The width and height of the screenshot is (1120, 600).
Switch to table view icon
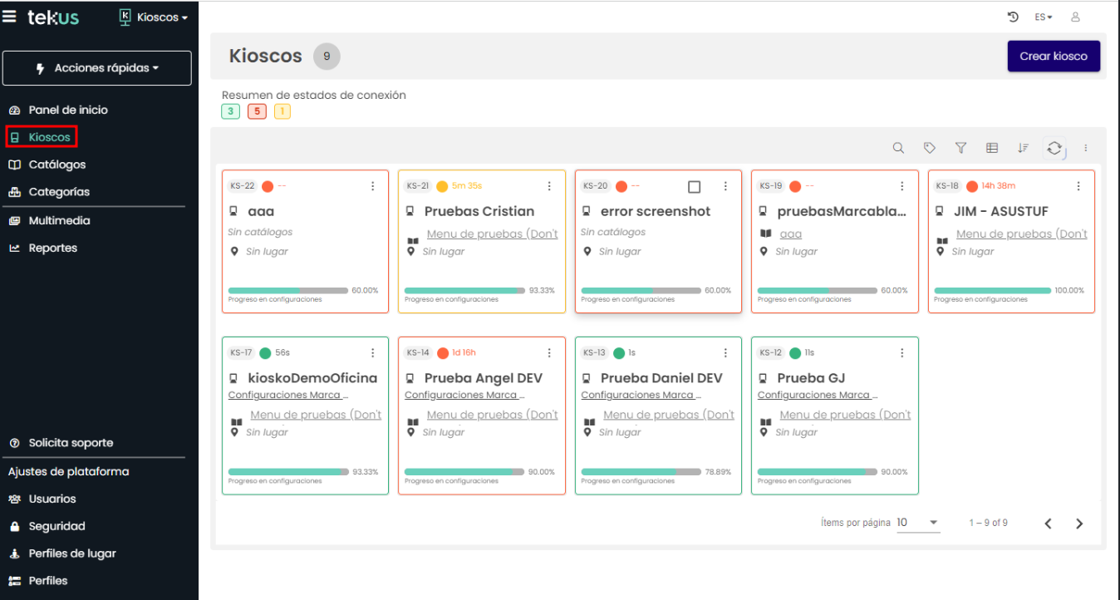click(992, 148)
